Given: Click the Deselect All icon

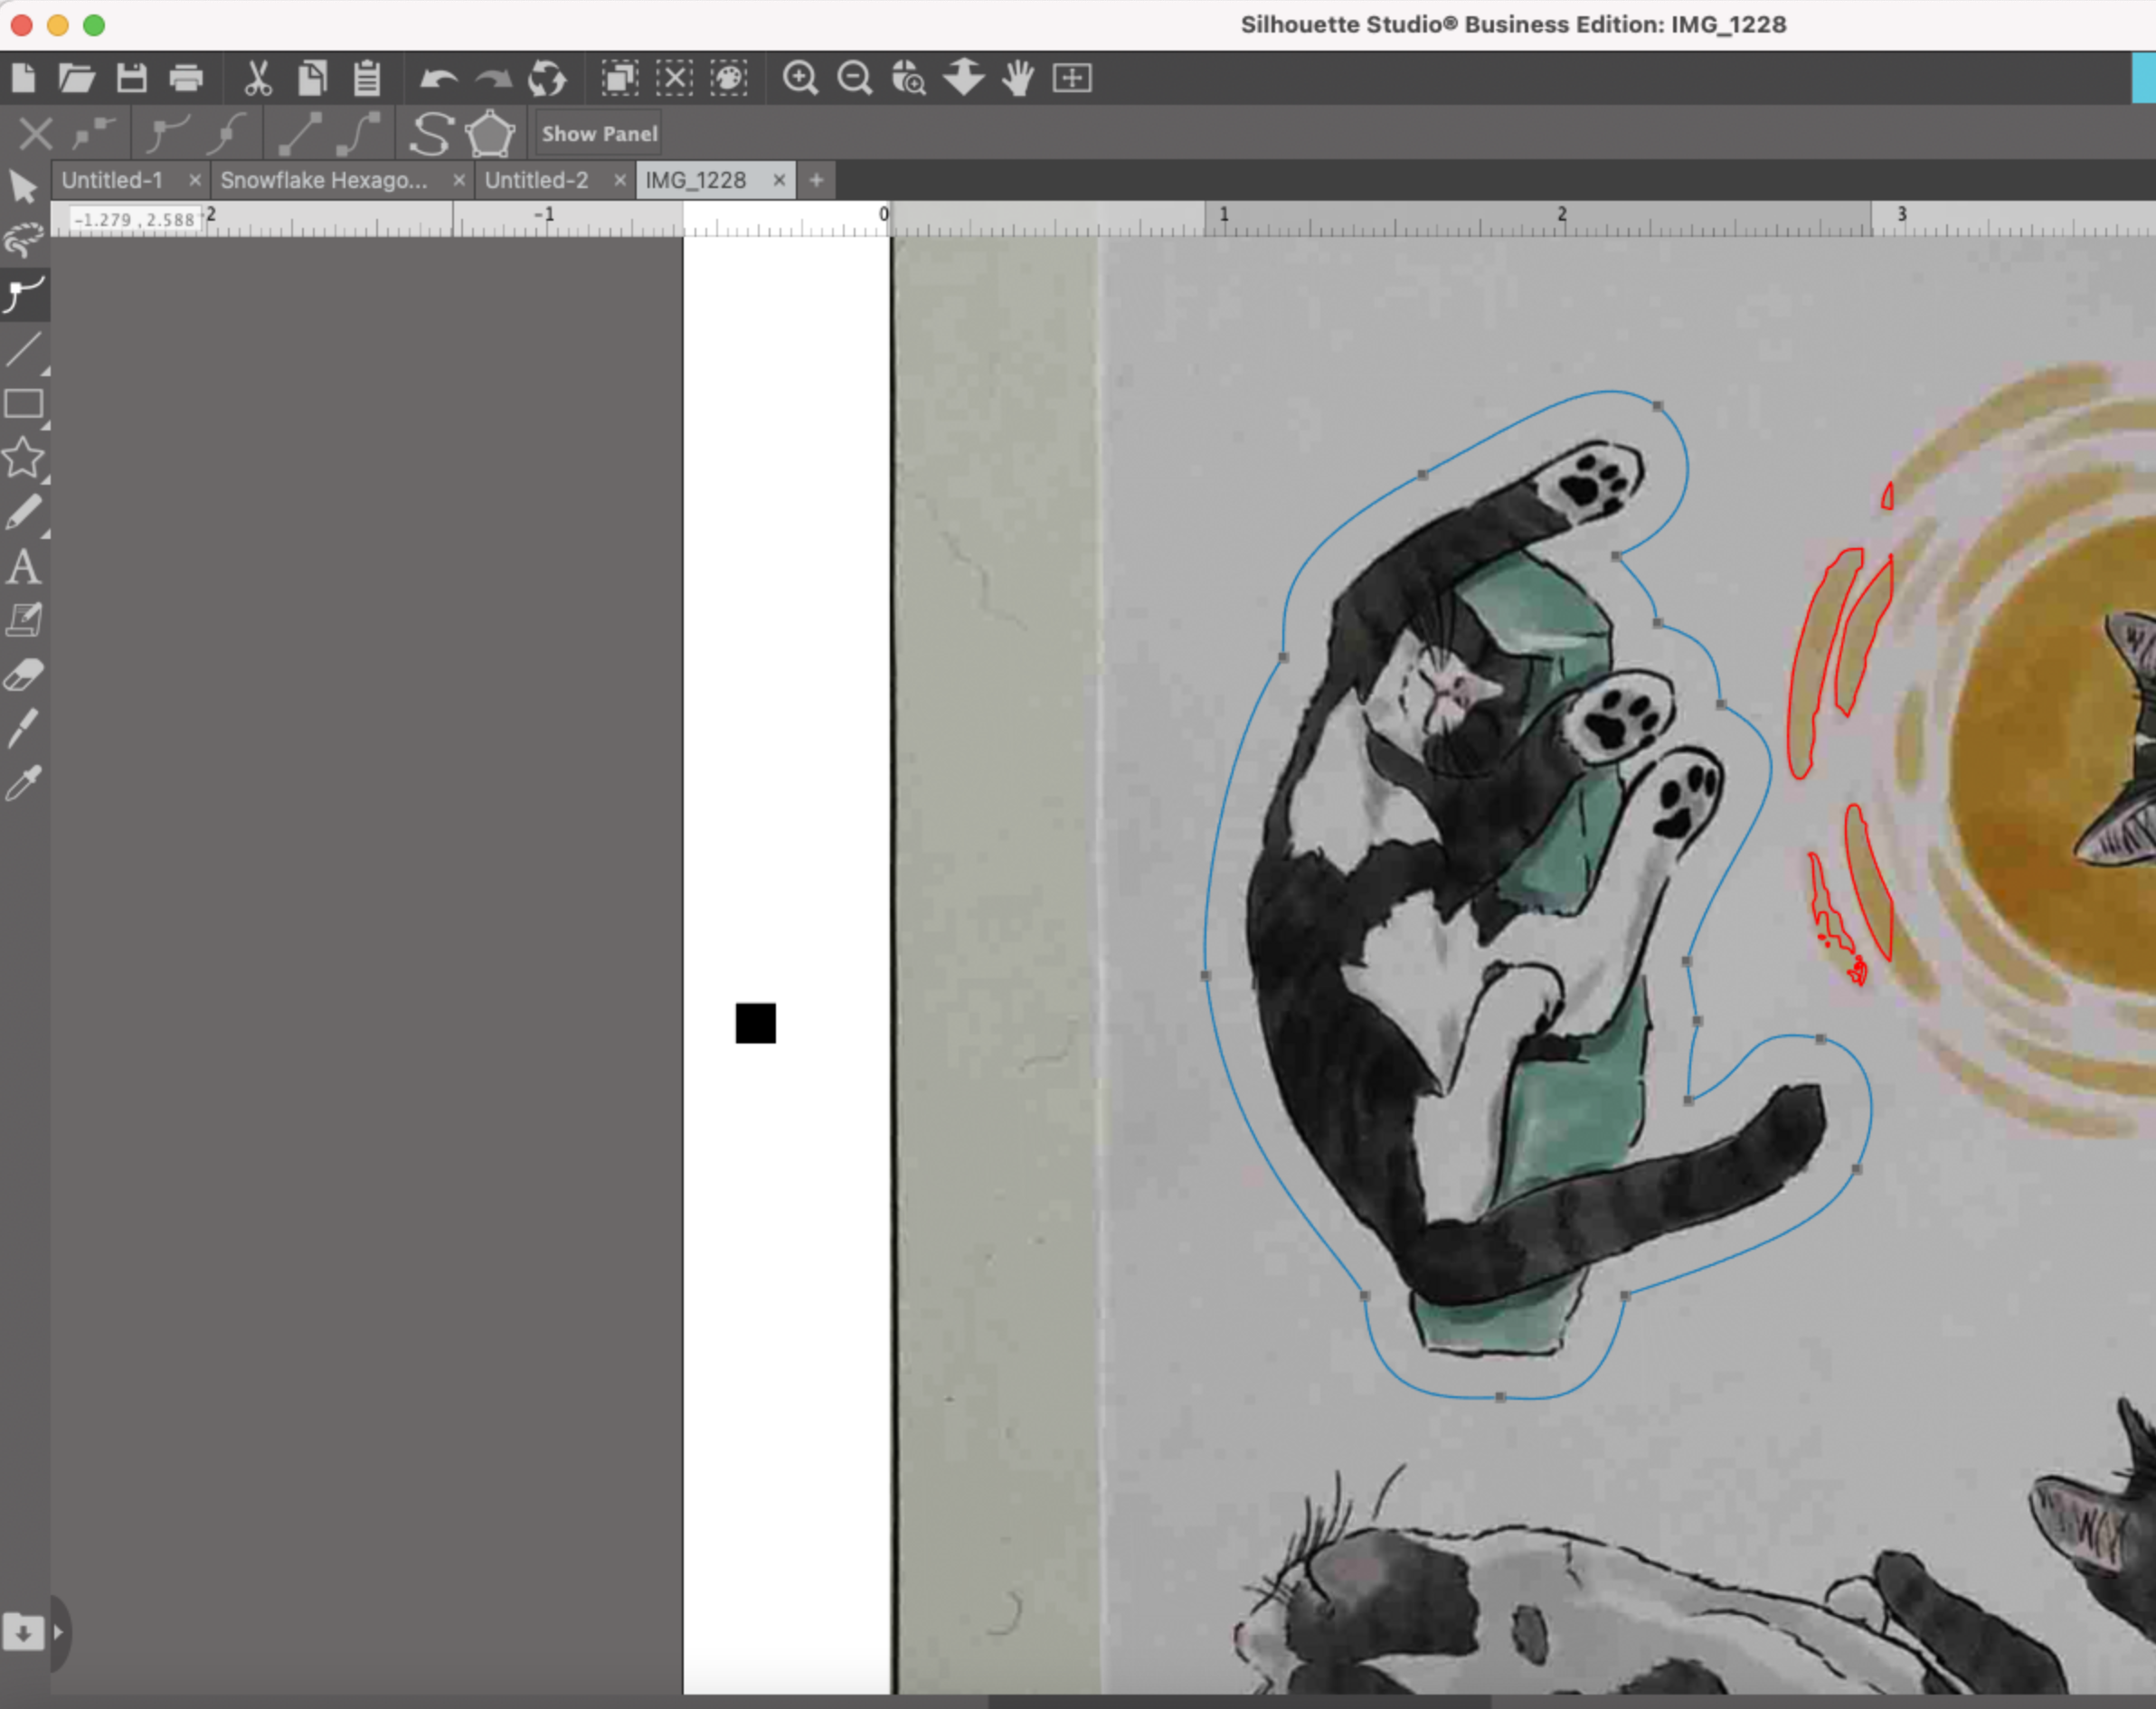Looking at the screenshot, I should click(x=674, y=77).
